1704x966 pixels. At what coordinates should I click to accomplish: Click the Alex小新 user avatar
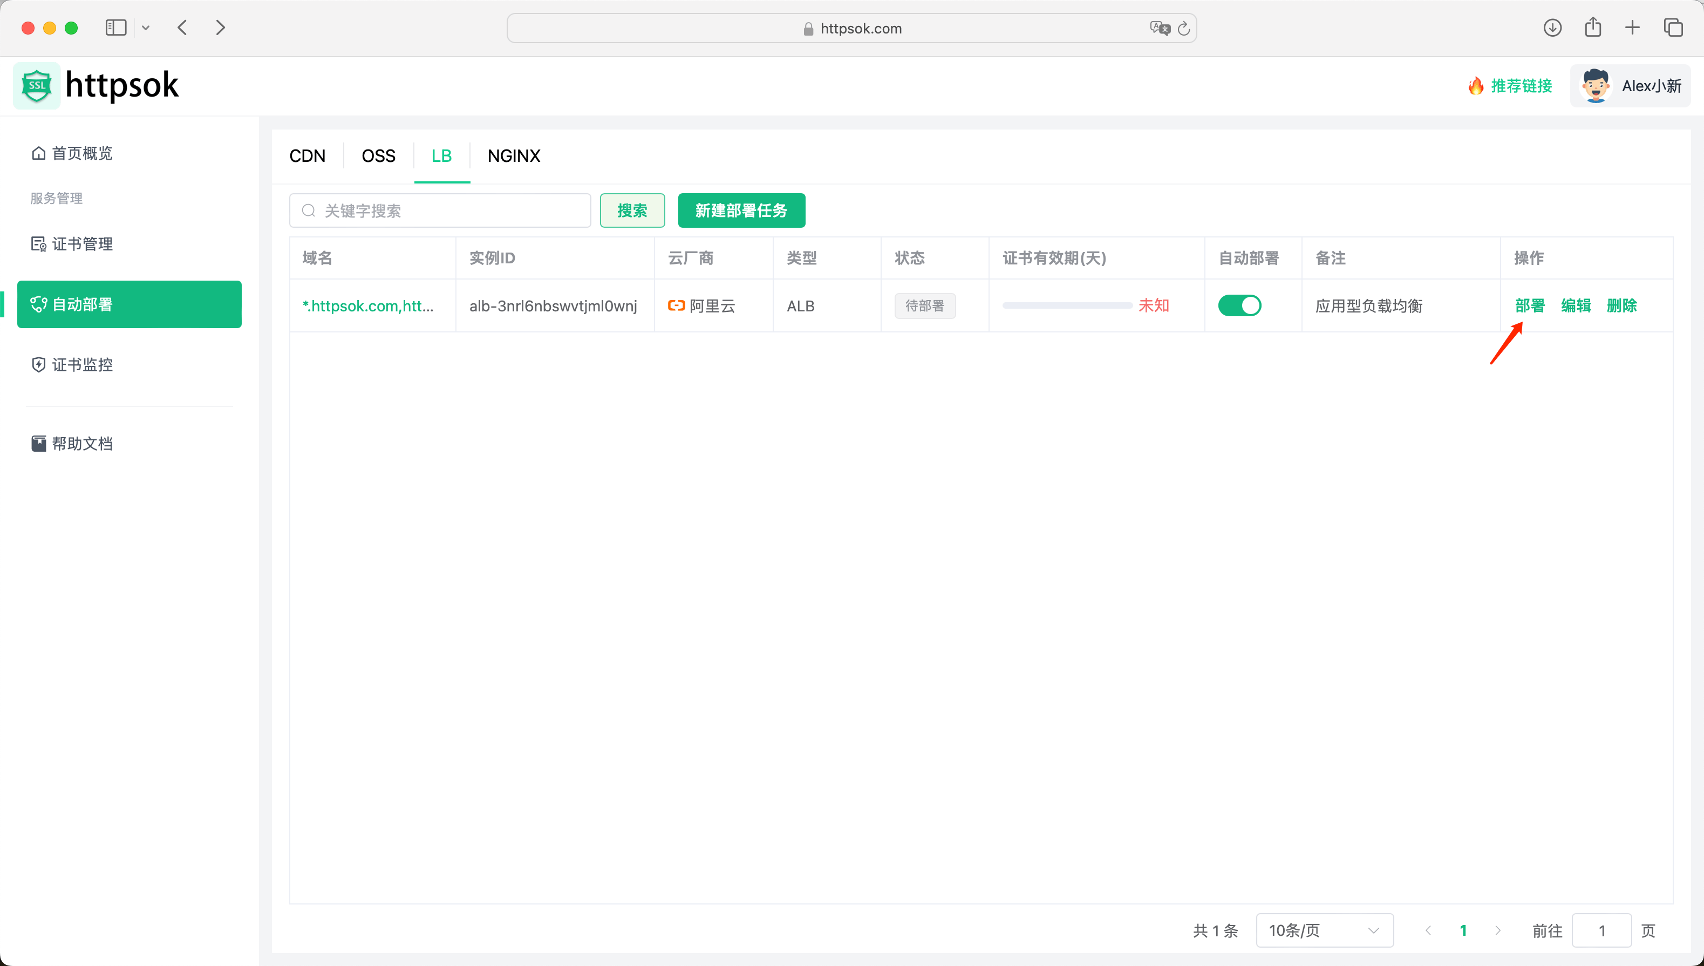coord(1595,86)
